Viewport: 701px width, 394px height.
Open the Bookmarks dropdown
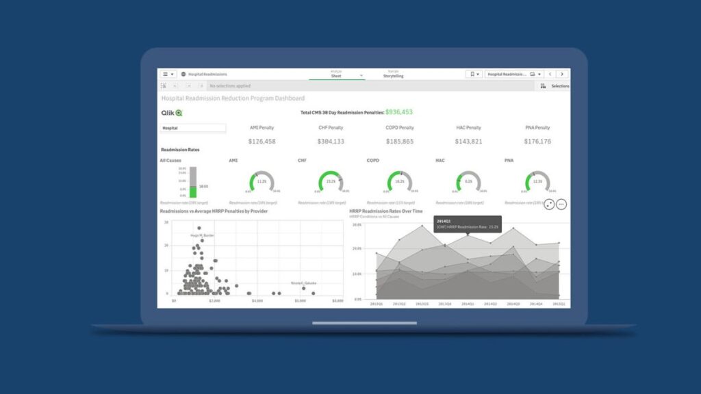474,74
